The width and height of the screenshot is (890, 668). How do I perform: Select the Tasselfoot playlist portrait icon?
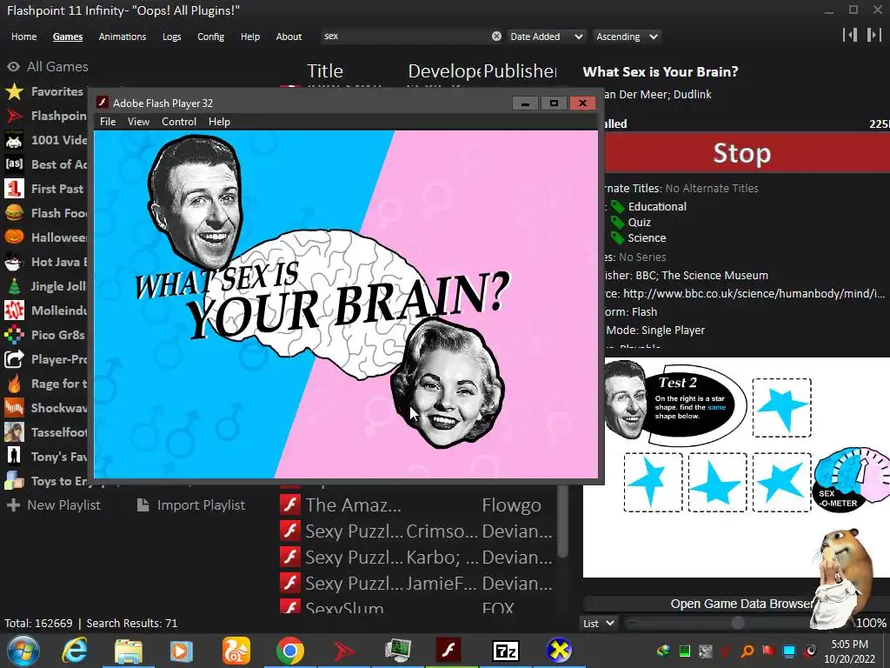(14, 432)
